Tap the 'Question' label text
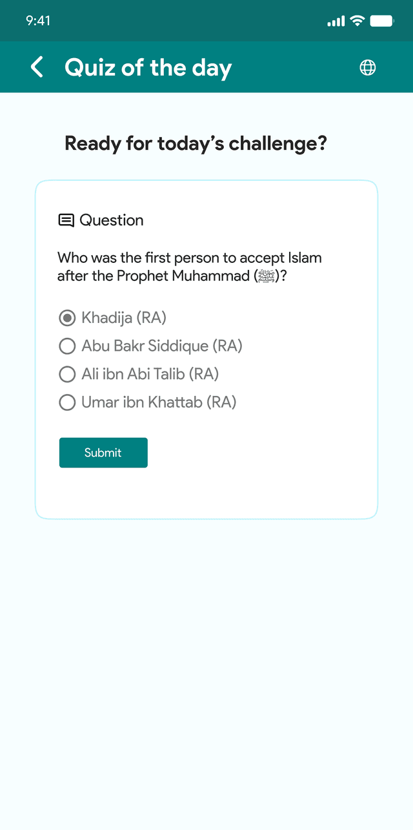413x830 pixels. coord(112,220)
